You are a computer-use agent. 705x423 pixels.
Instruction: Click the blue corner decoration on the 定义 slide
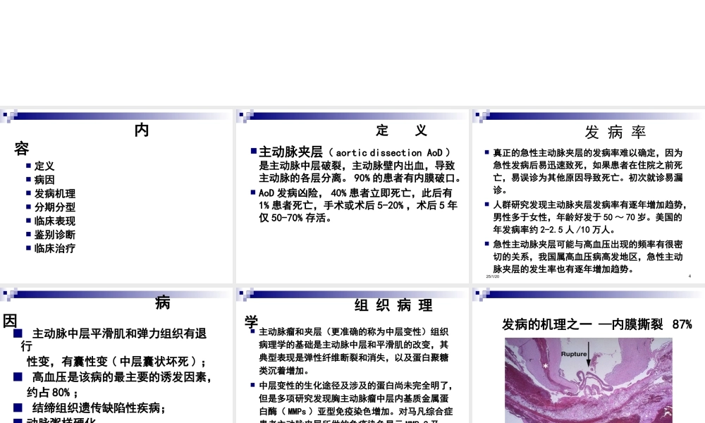coord(243,114)
